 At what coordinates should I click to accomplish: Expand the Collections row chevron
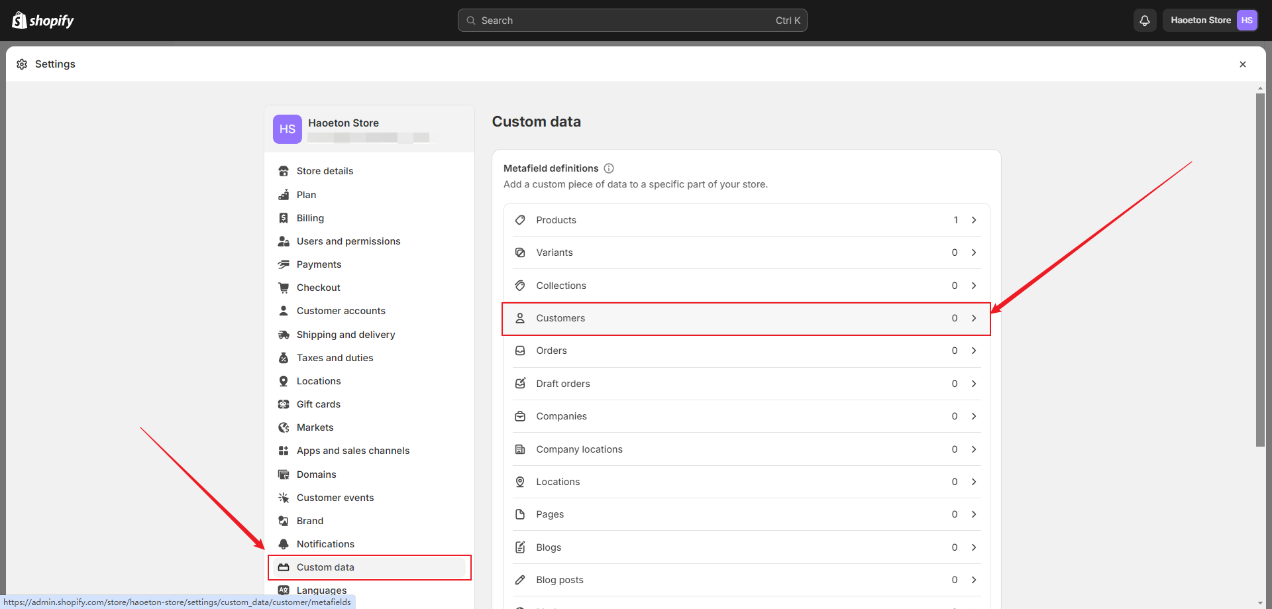[974, 286]
